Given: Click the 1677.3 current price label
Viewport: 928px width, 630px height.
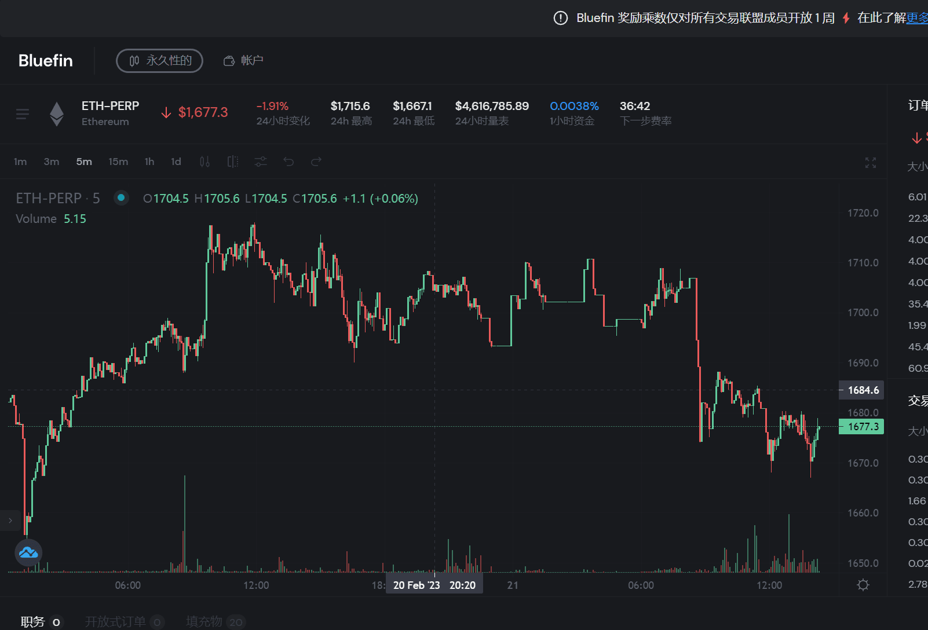Looking at the screenshot, I should coord(861,427).
